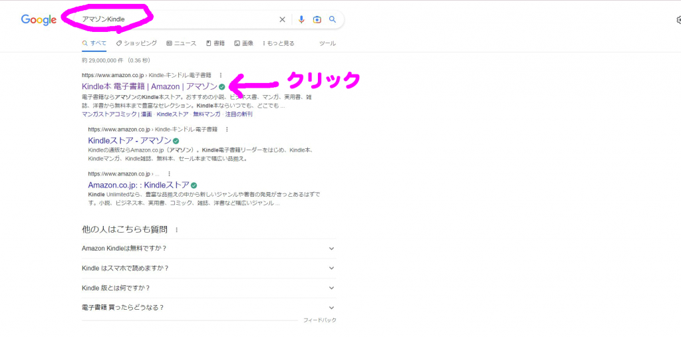681x337 pixels.
Task: Switch to the ニュース tab
Action: point(182,43)
